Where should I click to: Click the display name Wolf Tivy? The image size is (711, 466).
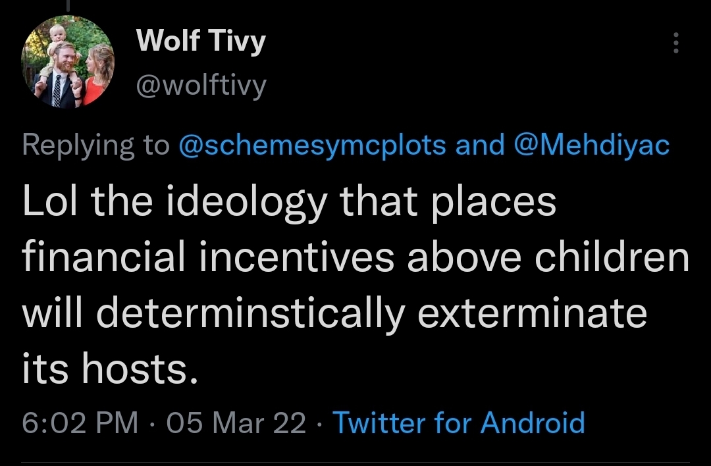(x=201, y=42)
